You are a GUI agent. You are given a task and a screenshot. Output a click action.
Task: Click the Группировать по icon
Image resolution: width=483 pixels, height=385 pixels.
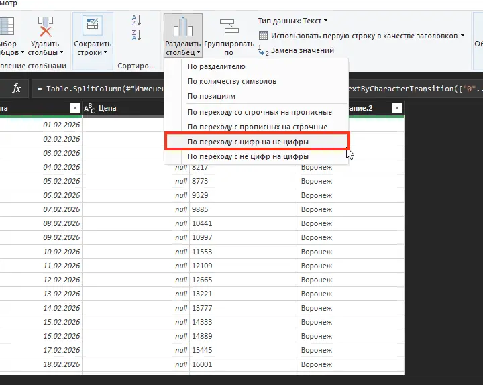(x=229, y=26)
